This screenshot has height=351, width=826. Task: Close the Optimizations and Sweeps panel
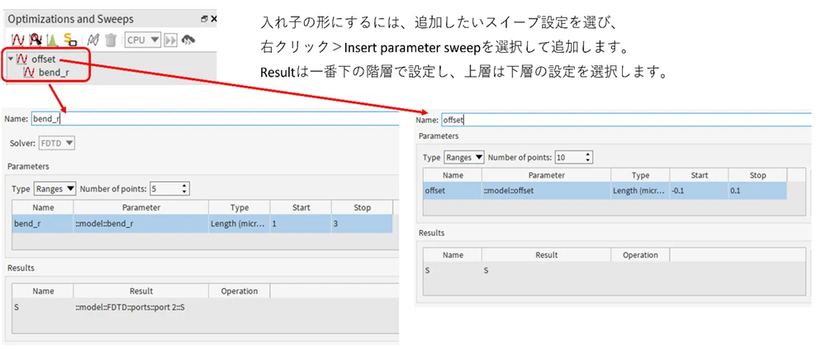click(x=214, y=19)
